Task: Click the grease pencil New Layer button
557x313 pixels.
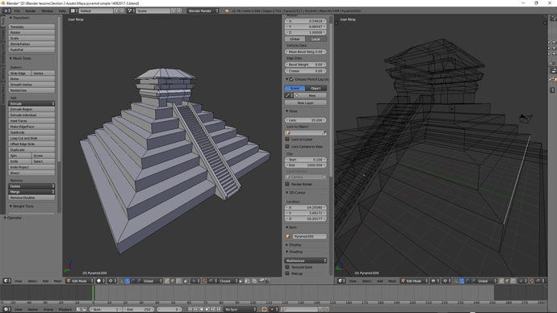Action: [x=305, y=102]
